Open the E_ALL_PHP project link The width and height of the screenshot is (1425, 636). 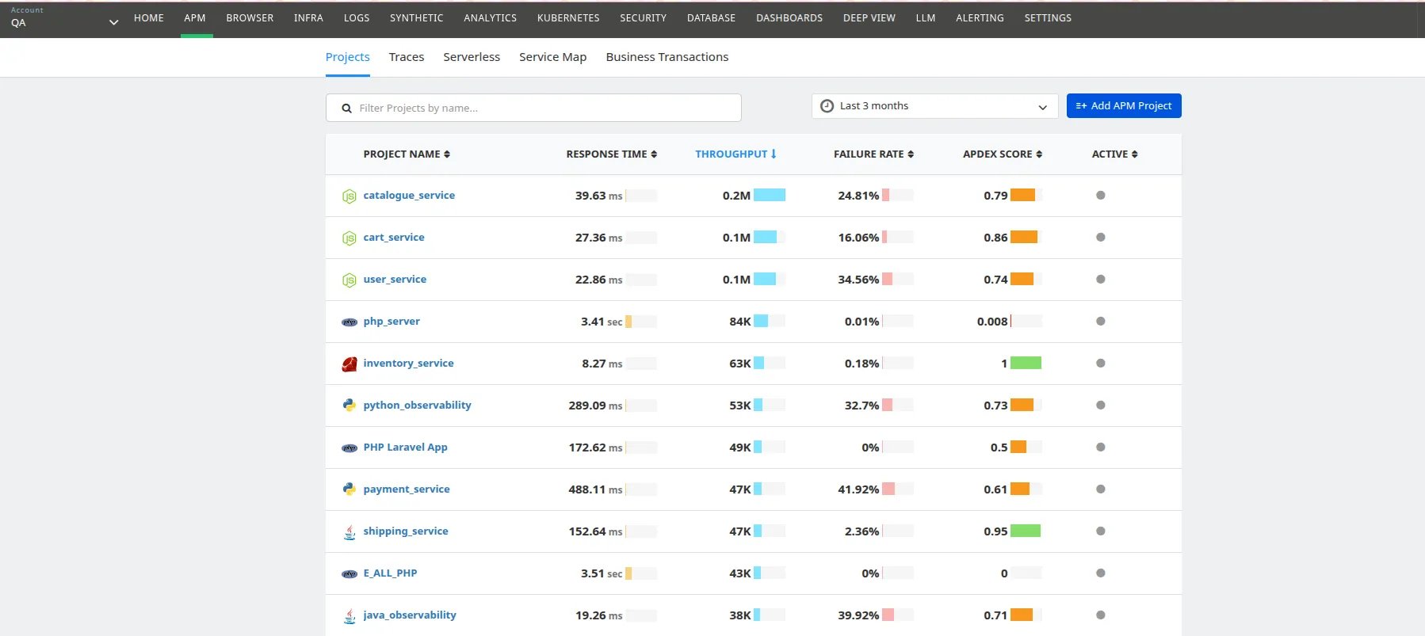tap(390, 573)
